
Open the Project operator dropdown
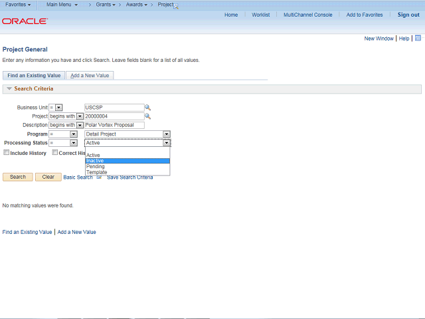[x=80, y=116]
